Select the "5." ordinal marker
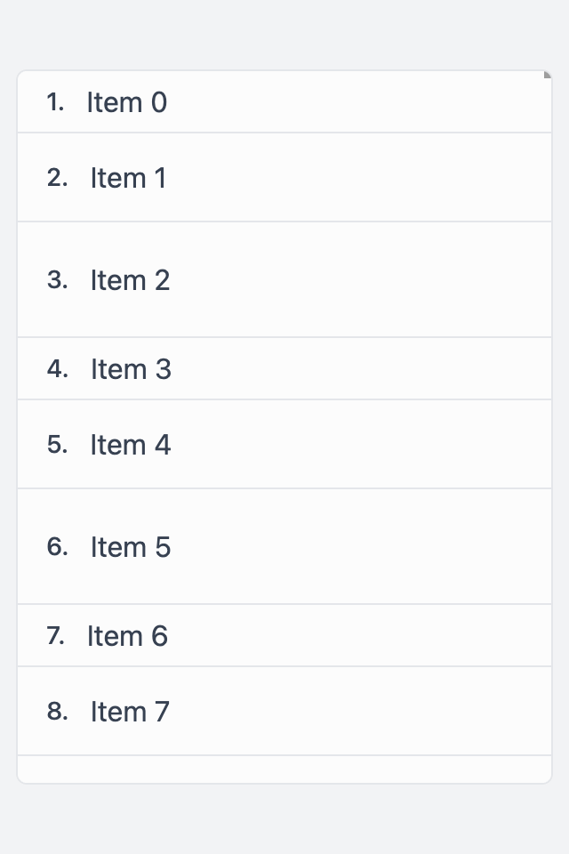Viewport: 569px width, 854px height. [x=57, y=444]
